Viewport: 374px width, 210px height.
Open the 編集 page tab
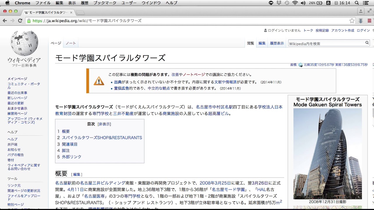[262, 43]
